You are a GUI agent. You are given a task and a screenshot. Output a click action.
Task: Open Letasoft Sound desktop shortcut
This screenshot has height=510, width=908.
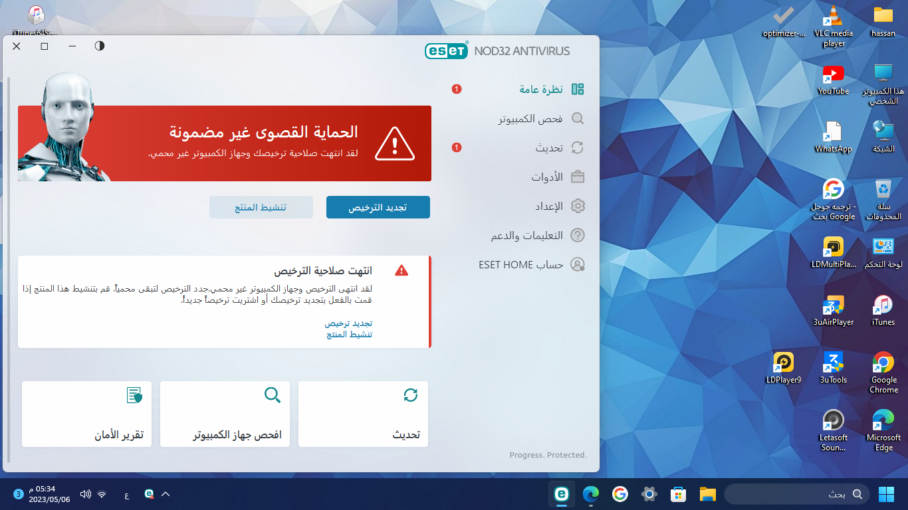click(834, 430)
